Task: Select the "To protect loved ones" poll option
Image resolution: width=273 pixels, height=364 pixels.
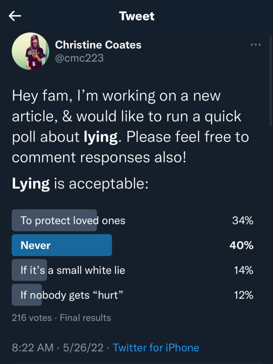Action: pos(73,221)
